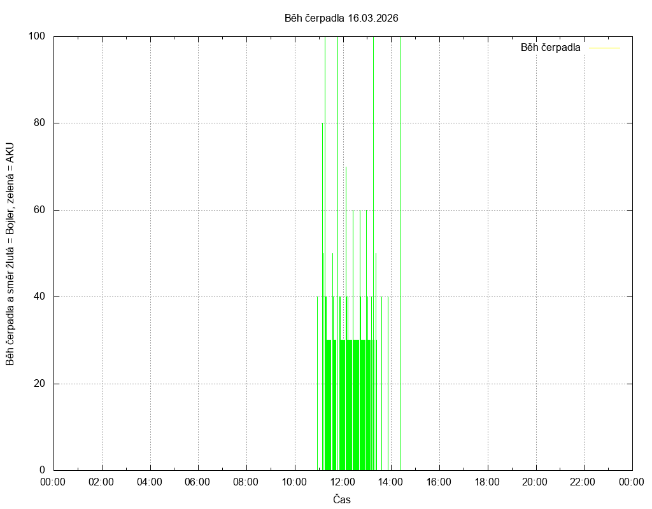Screen dimensions: 652x509
Task: Select the 14:00 x-axis tick label
Action: click(x=390, y=482)
